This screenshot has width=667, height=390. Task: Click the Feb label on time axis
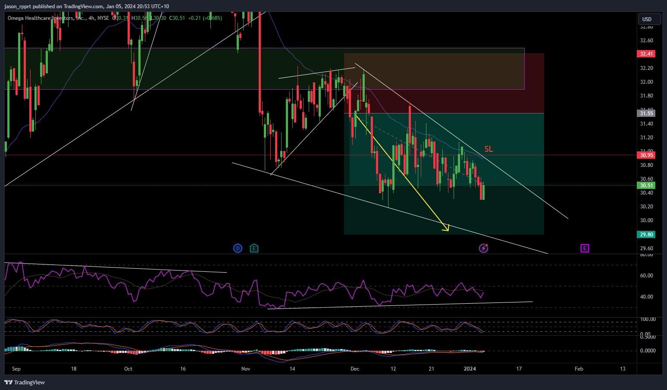coord(579,369)
